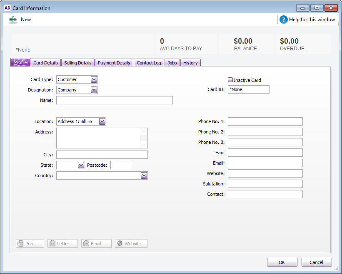This screenshot has height=274, width=342.
Task: Click the green plus New icon
Action: (13, 20)
